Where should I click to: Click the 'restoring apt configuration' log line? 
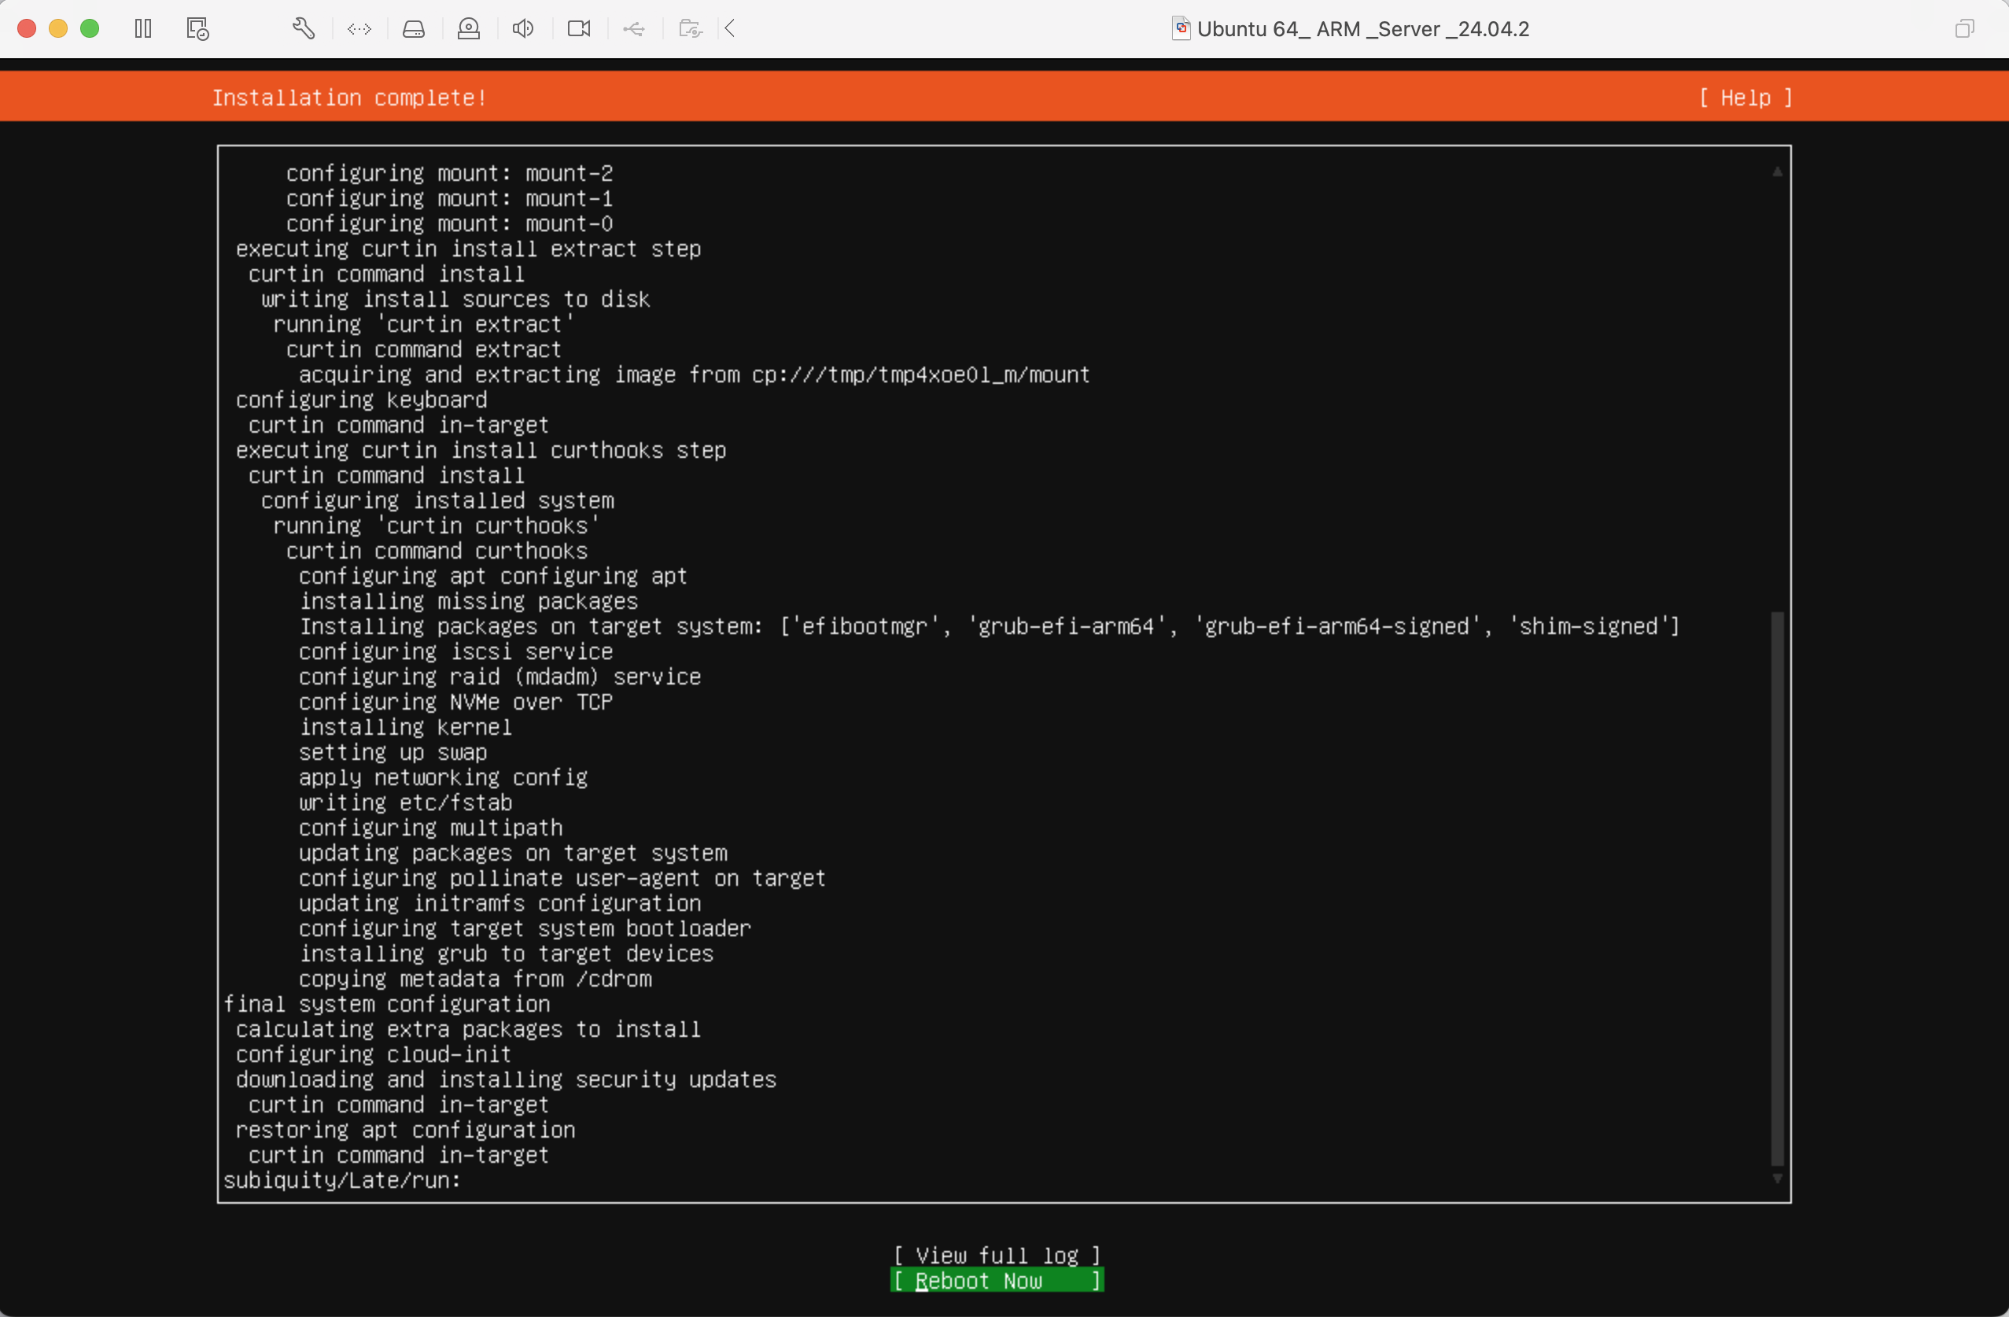click(x=405, y=1130)
